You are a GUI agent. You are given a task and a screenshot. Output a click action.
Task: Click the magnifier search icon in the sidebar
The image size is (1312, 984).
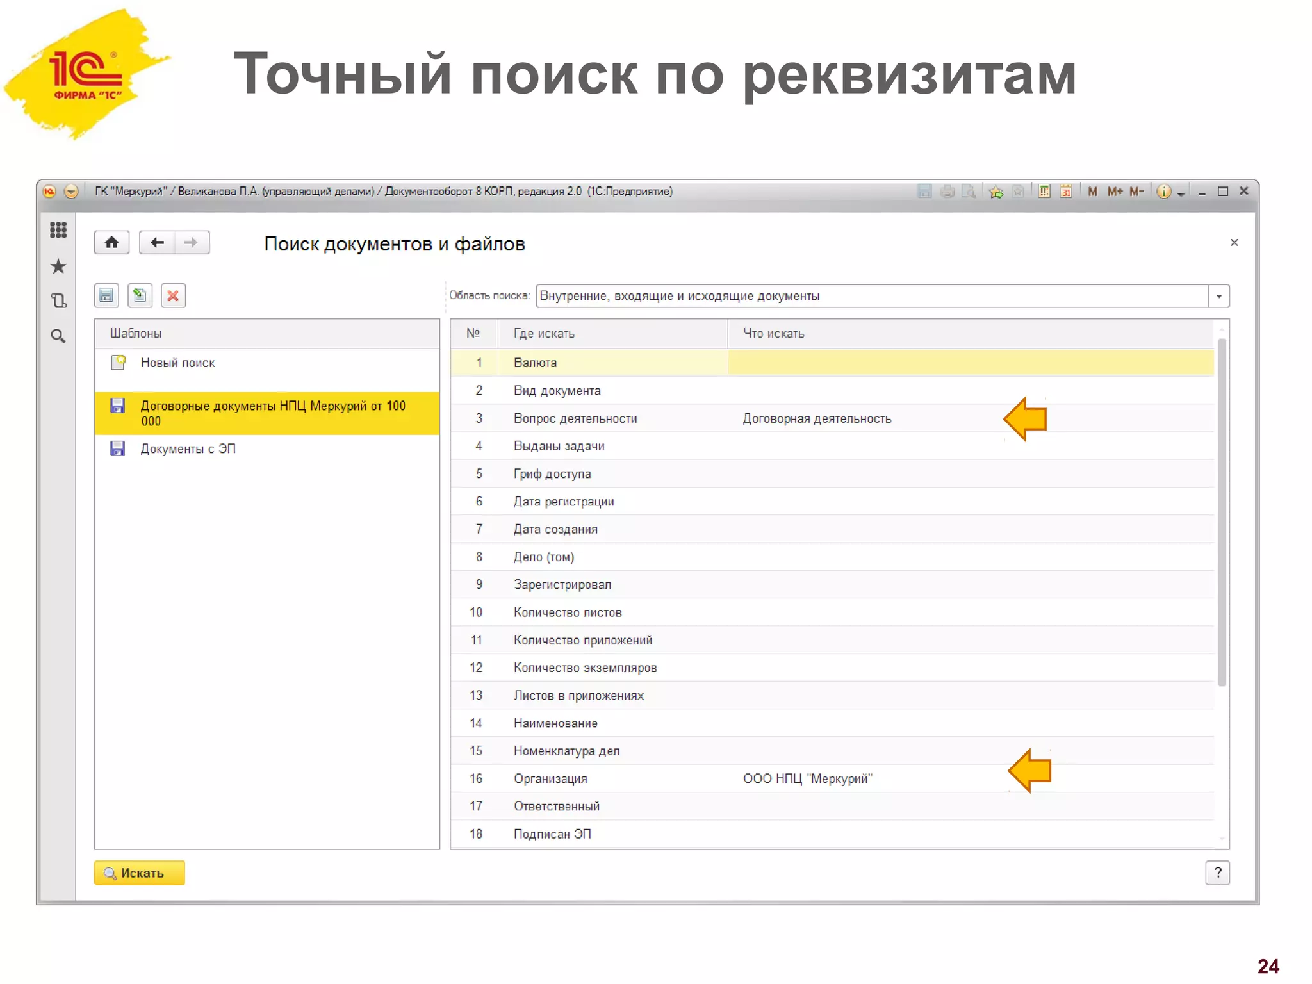coord(58,336)
